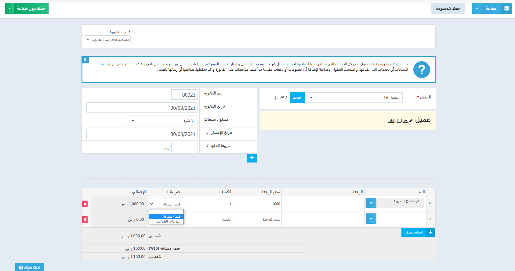Viewport: 515px width, 271px height.
Task: Click the large blue question mark icon
Action: tap(422, 70)
